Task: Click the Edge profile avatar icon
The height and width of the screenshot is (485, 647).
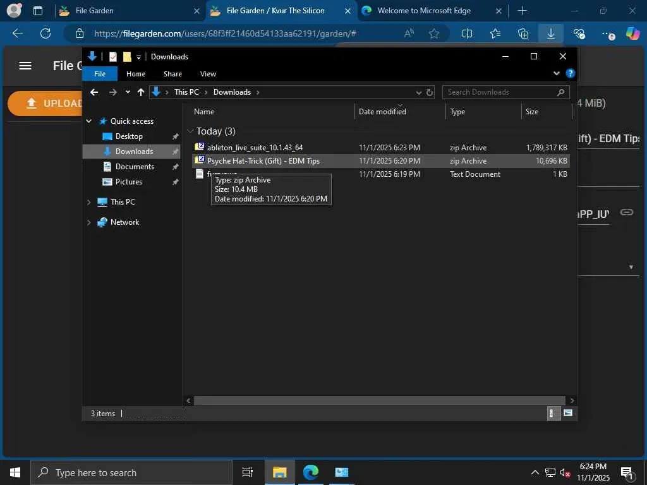Action: tap(15, 10)
